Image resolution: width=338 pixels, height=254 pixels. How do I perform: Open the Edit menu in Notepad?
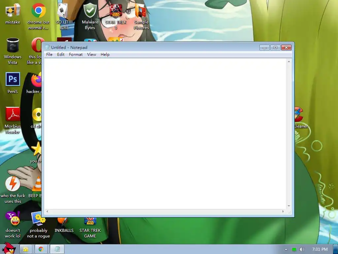61,55
